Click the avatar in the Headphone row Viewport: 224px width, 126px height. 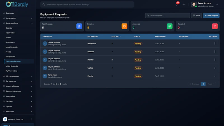coord(45,44)
